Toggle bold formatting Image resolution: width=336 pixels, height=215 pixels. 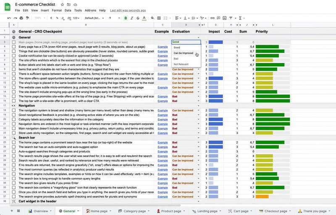point(126,18)
